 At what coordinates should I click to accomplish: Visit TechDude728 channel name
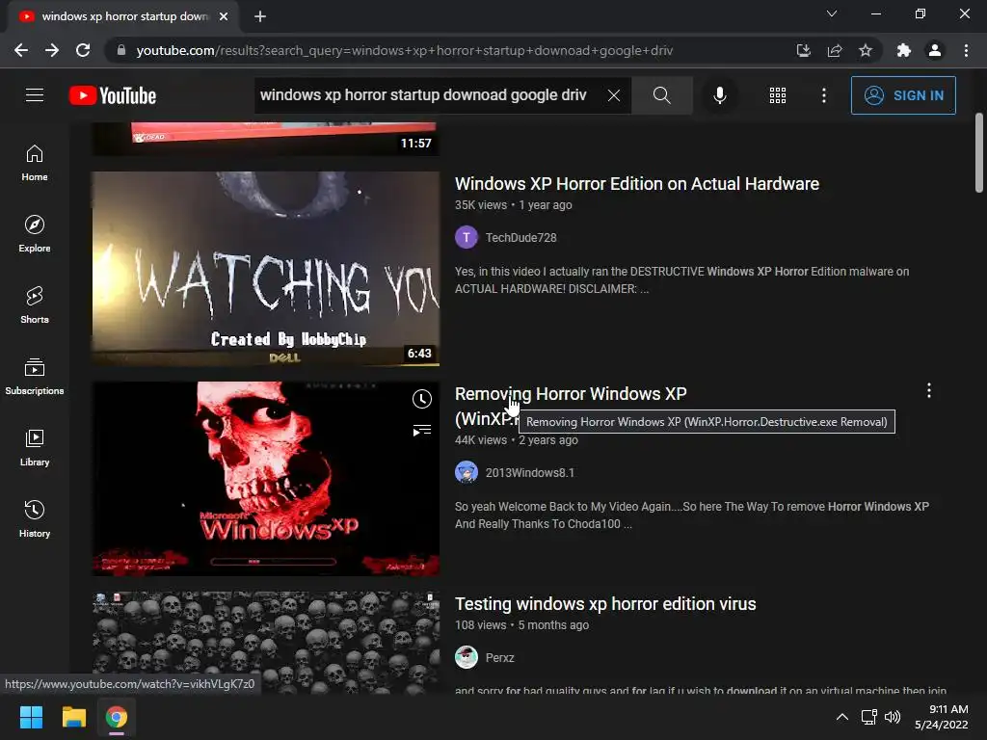click(x=521, y=238)
